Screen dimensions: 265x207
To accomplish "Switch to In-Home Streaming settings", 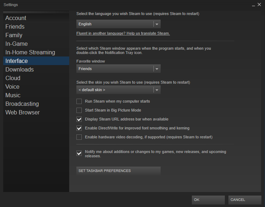I will (x=36, y=53).
